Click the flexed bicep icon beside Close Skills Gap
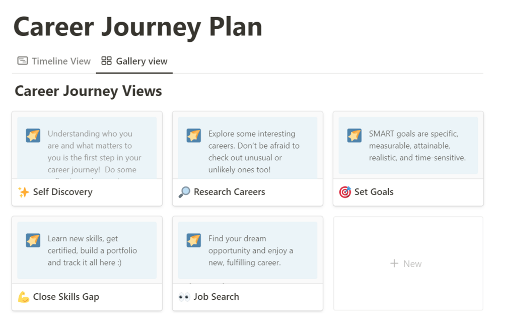 click(x=24, y=297)
